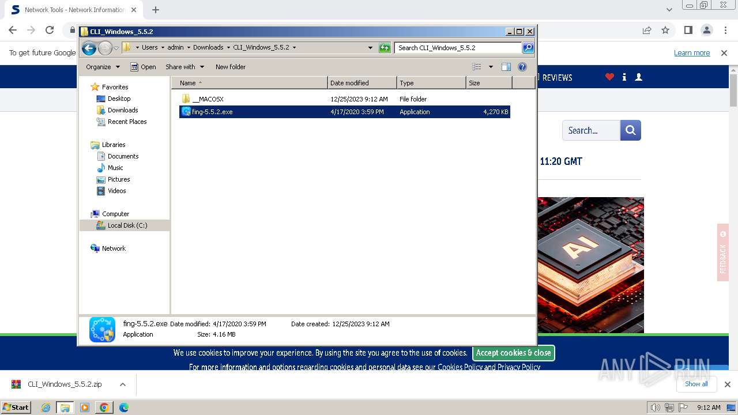Select the __MACOSX folder
The height and width of the screenshot is (415, 738).
[x=208, y=99]
